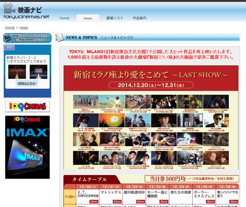Viewport: 246px width, 207px height.
Task: Select the スワロウテイル thumbnail
Action: tap(138, 139)
